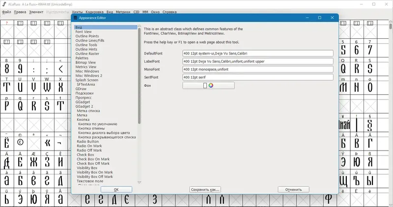Select Outline Lines/Fills list item
Image resolution: width=393 pixels, height=207 pixels.
pos(90,41)
